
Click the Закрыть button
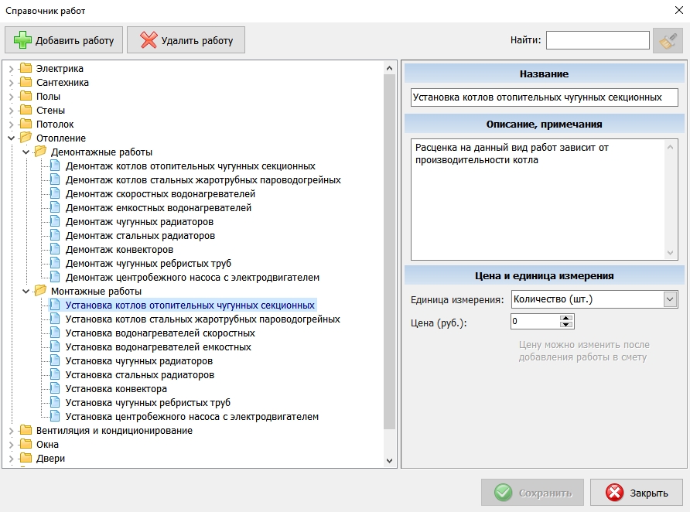point(637,493)
